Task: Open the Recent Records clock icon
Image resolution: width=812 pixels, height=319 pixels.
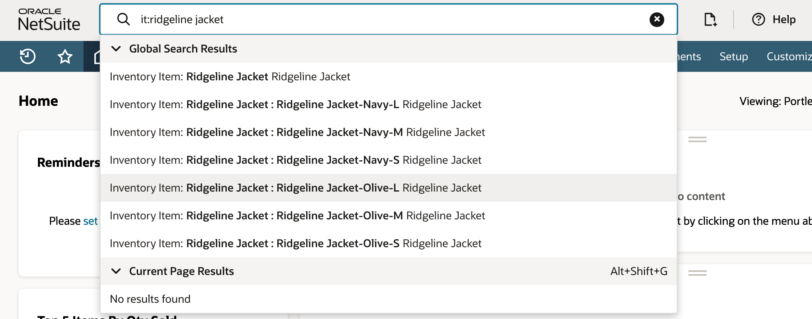Action: click(27, 56)
